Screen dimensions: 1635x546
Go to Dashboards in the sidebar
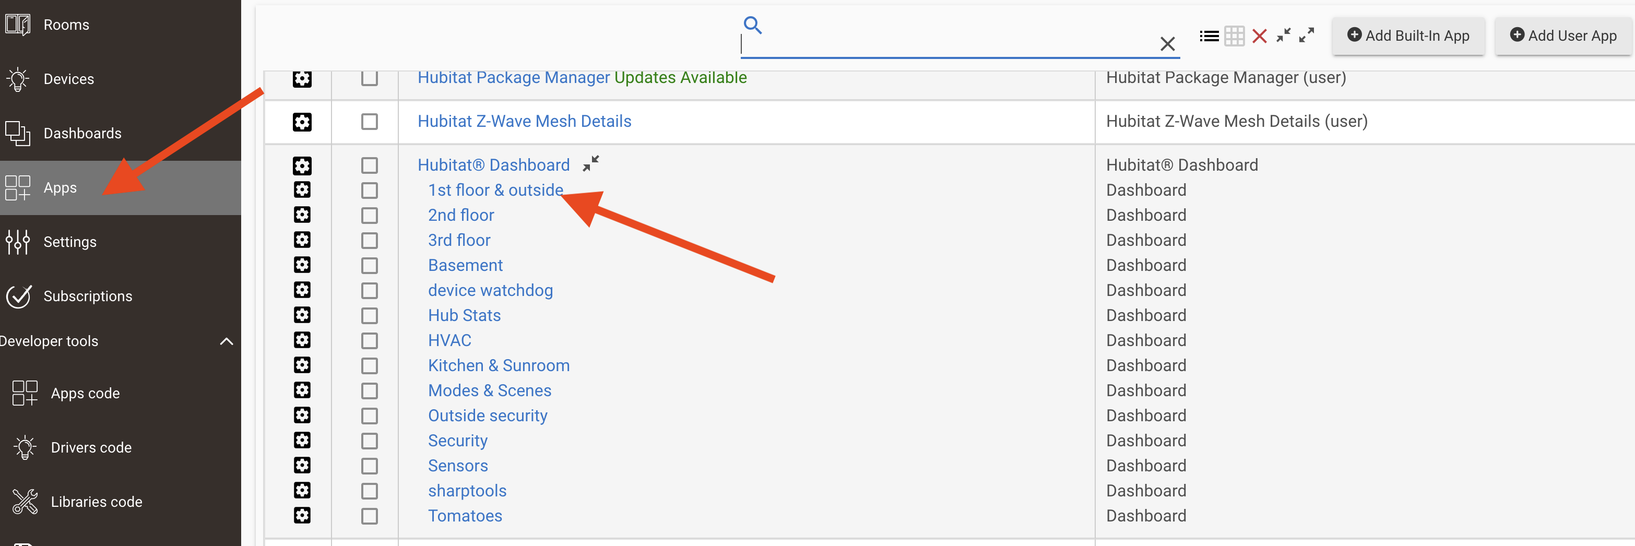point(121,133)
